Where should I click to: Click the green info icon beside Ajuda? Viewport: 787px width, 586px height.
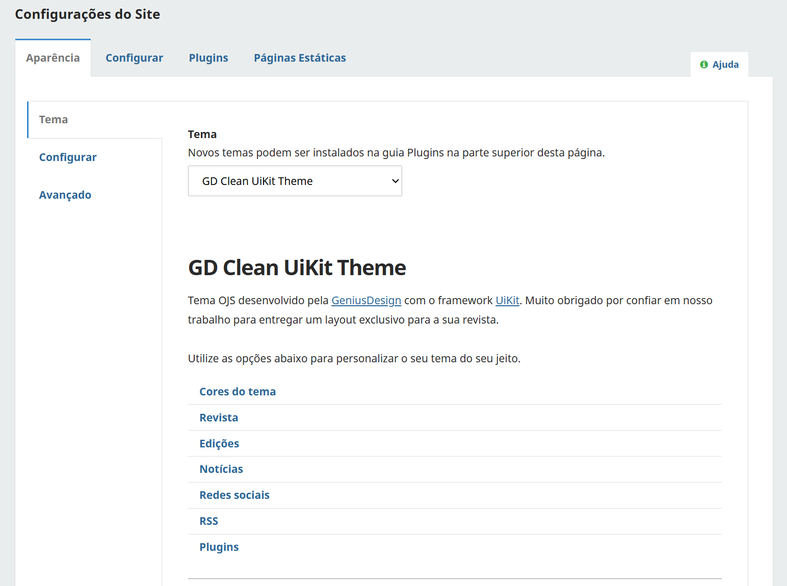[704, 64]
